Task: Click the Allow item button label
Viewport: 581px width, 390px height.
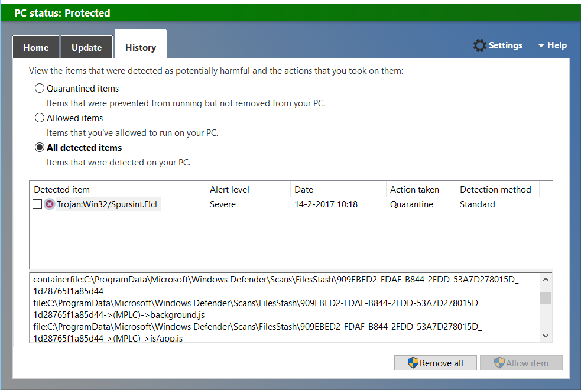Action: coord(527,363)
